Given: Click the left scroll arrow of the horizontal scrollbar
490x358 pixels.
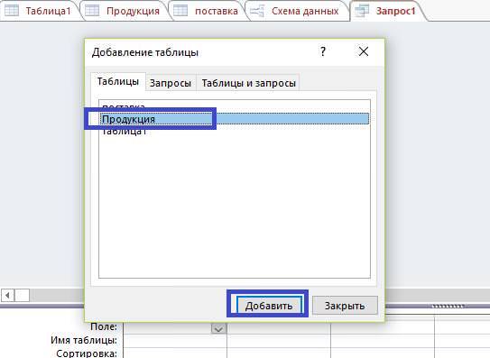Looking at the screenshot, I should point(7,295).
